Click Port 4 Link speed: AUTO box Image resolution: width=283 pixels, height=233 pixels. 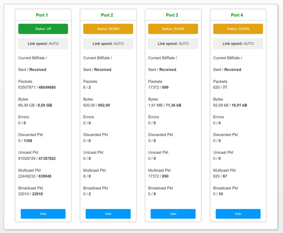pos(238,44)
